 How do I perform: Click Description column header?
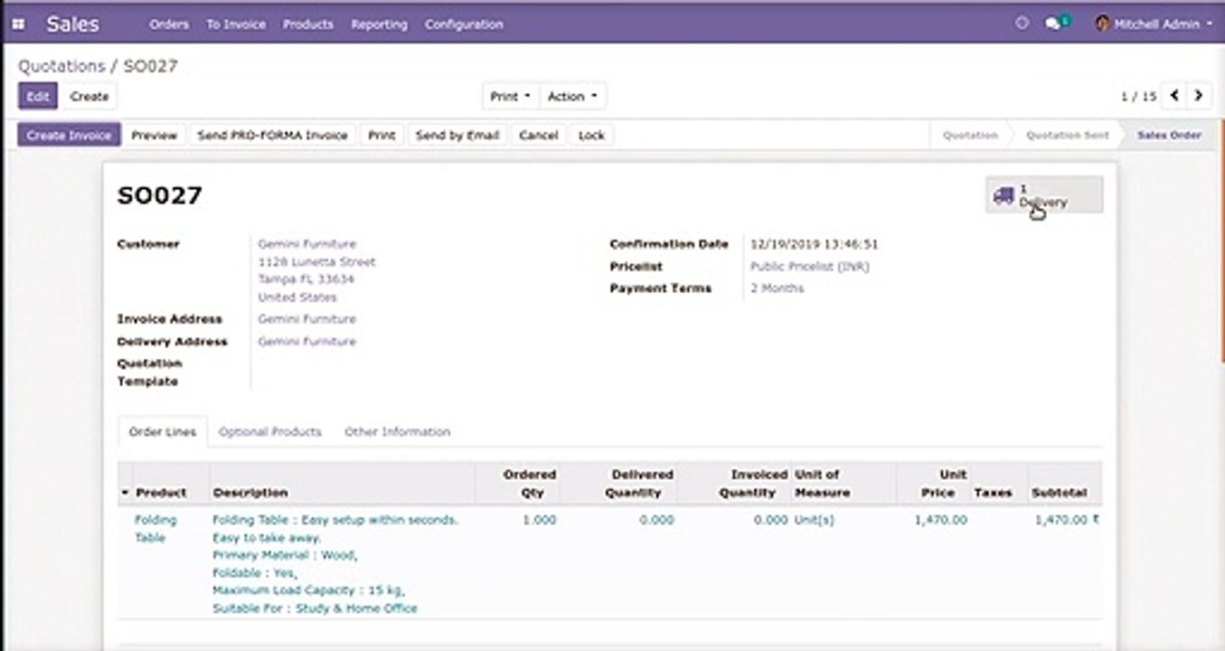point(250,493)
